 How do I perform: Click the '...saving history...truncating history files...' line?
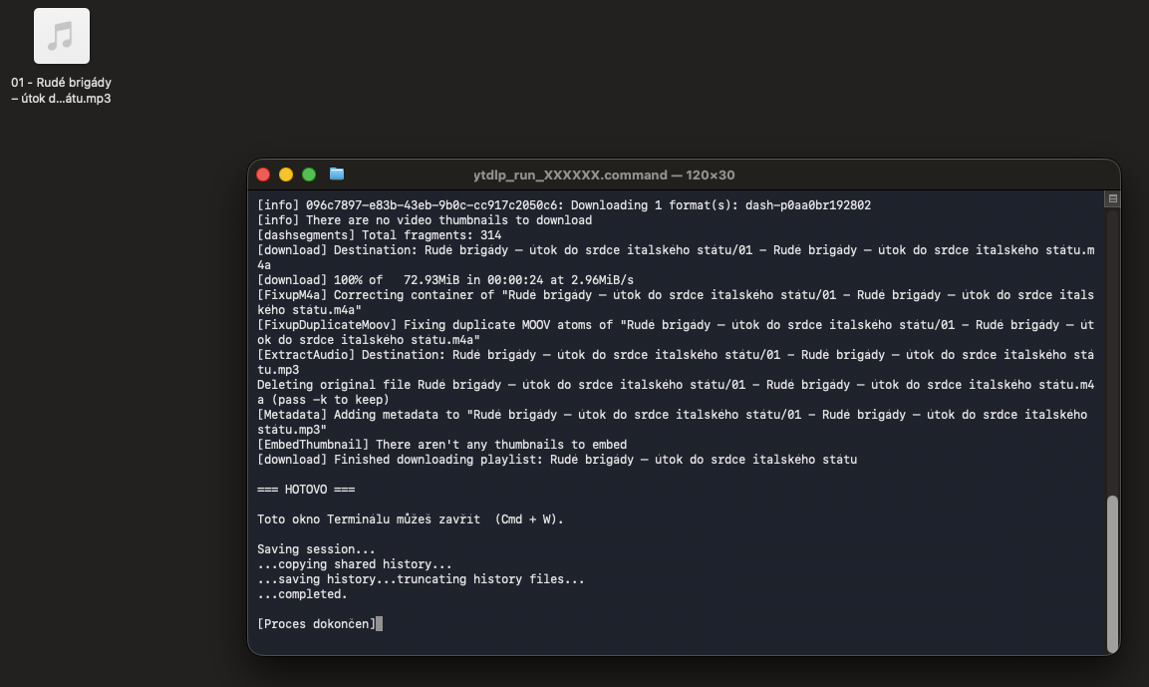(x=421, y=579)
